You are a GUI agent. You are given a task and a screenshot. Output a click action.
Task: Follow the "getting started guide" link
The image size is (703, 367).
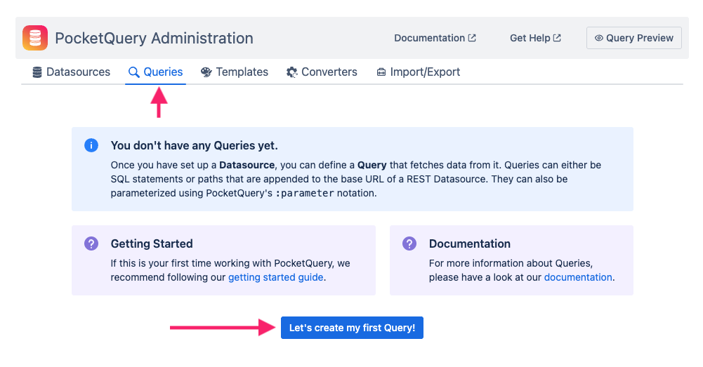click(276, 277)
